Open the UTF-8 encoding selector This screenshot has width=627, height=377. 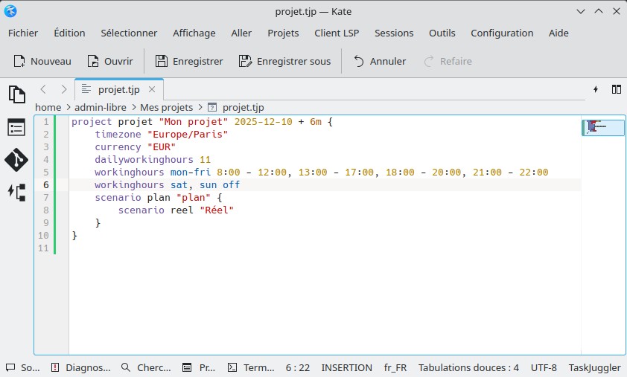point(544,367)
